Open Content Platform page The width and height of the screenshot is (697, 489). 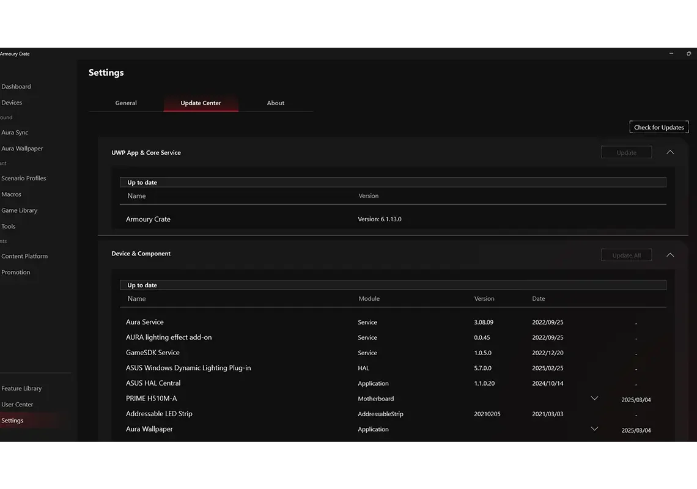coord(24,256)
